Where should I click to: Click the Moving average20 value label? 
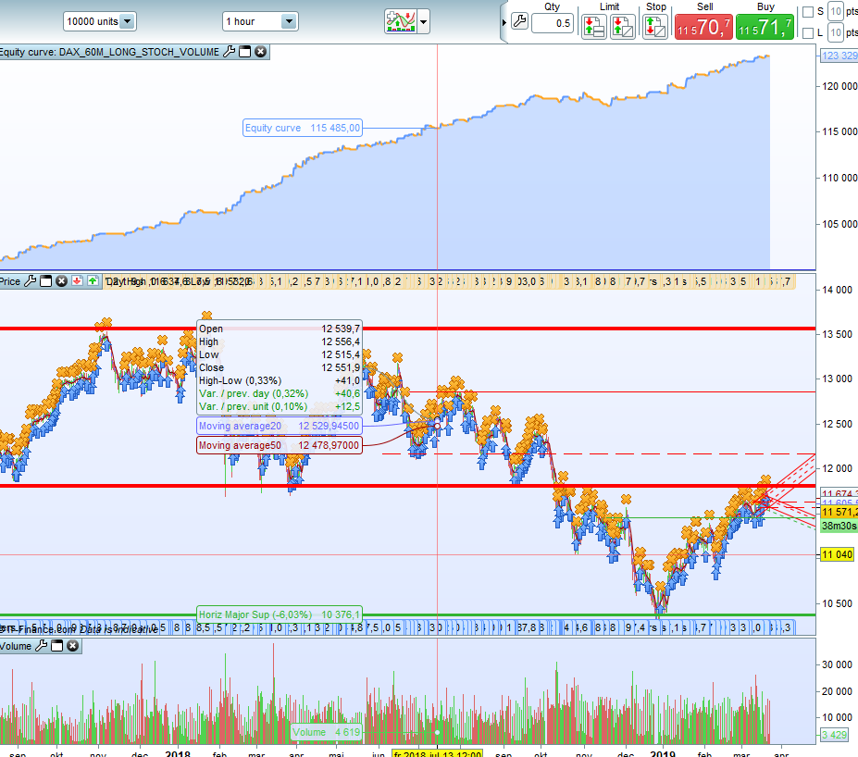tap(280, 426)
